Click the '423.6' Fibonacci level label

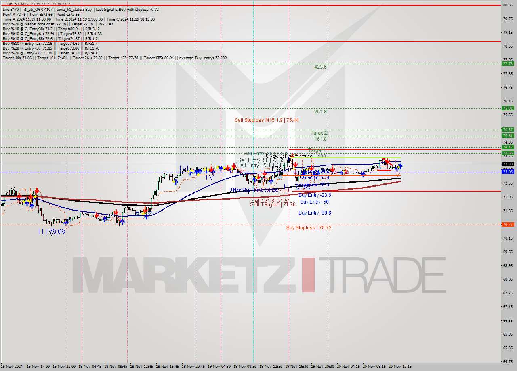coord(320,67)
